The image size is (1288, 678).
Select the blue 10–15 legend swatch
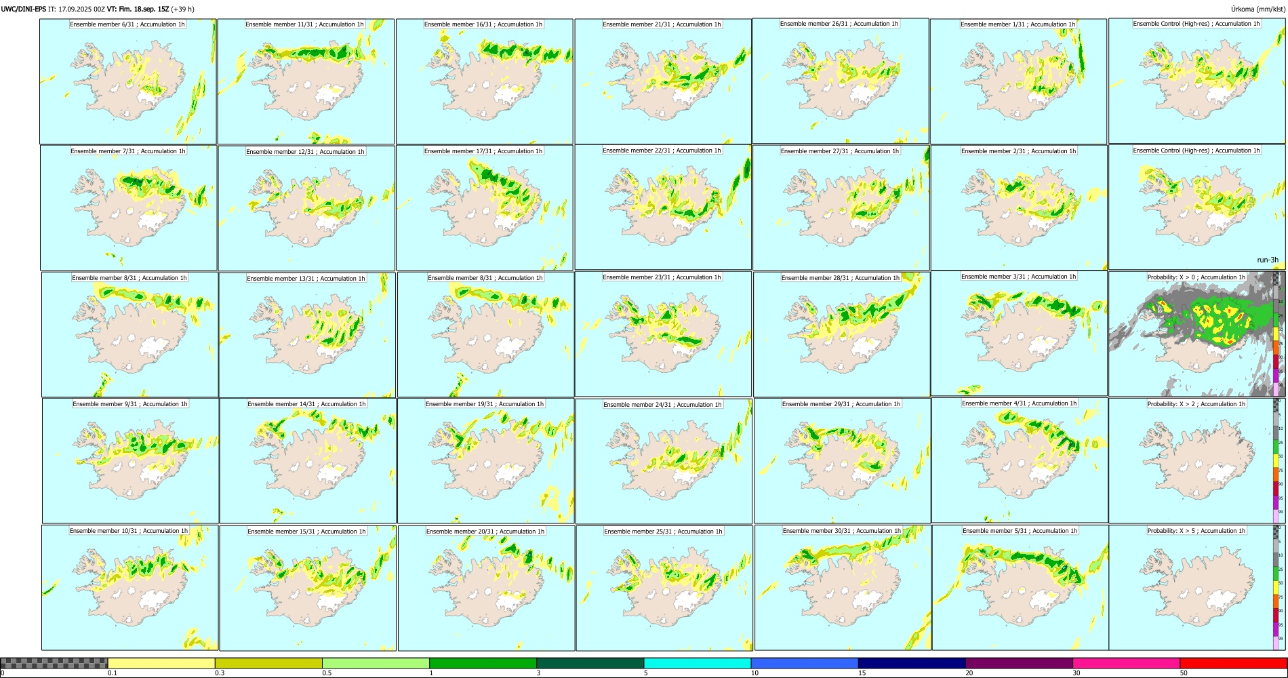(x=805, y=663)
